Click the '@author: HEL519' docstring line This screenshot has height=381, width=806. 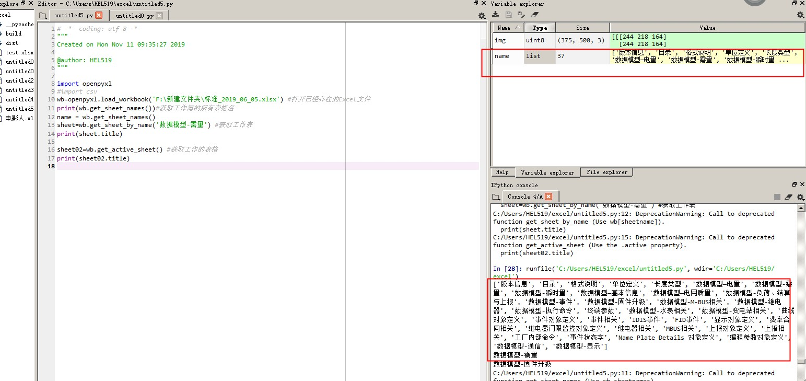pyautogui.click(x=84, y=60)
